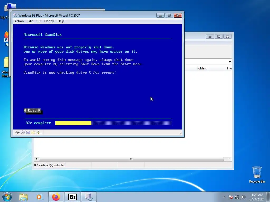The height and width of the screenshot is (202, 270).
Task: Click the Virtual PC title bar icon
Action: pos(15,15)
